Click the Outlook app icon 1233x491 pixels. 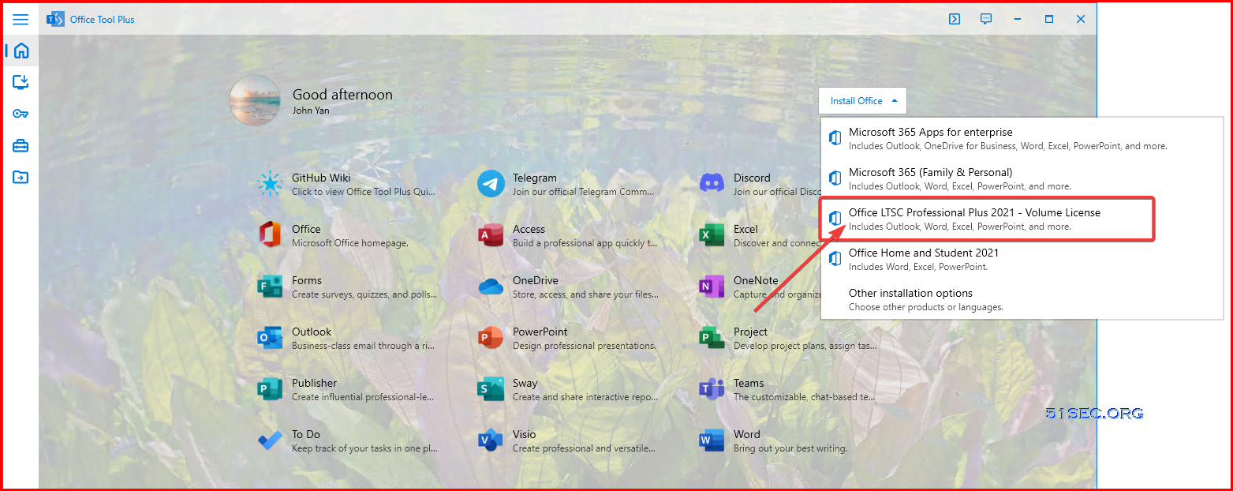(270, 338)
